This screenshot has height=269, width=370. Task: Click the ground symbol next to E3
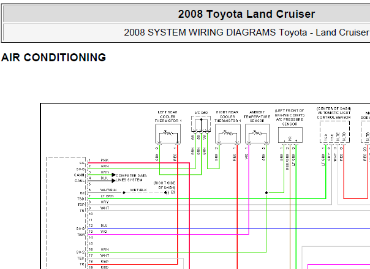pyautogui.click(x=167, y=193)
